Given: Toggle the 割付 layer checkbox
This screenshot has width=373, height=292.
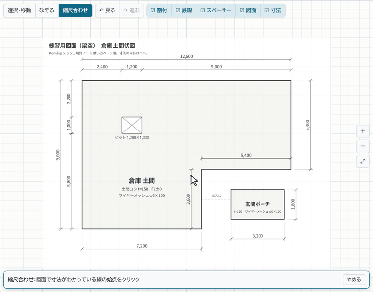Looking at the screenshot, I should point(159,10).
